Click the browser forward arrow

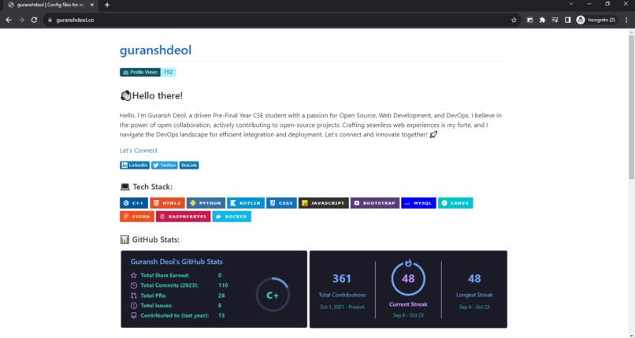pos(21,20)
